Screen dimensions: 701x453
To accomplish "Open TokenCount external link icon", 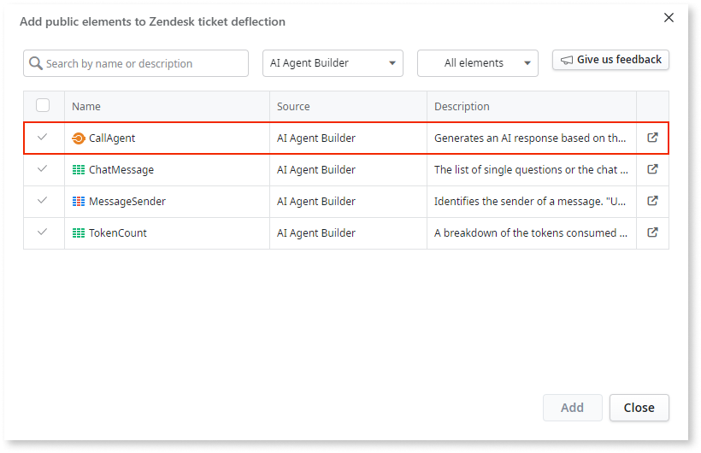I will pos(652,232).
